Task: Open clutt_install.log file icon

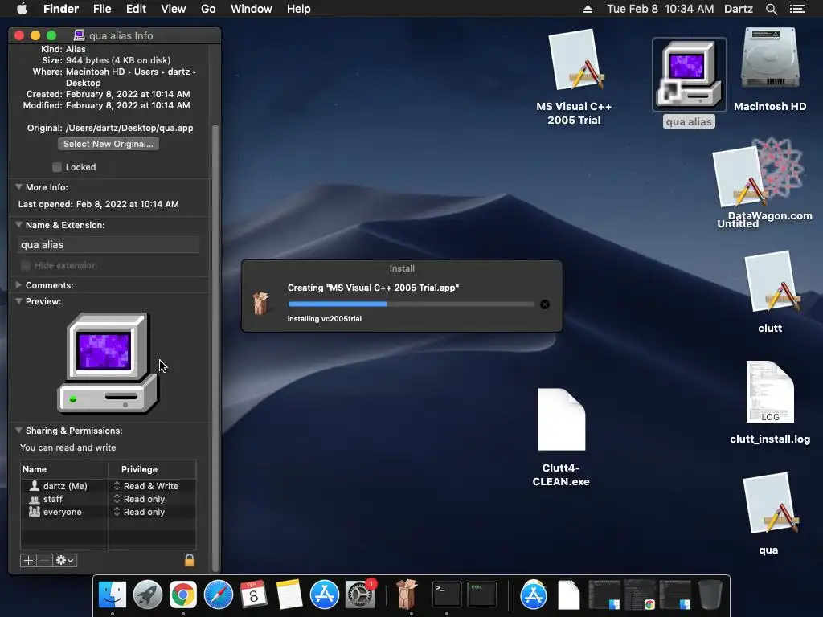Action: 770,391
